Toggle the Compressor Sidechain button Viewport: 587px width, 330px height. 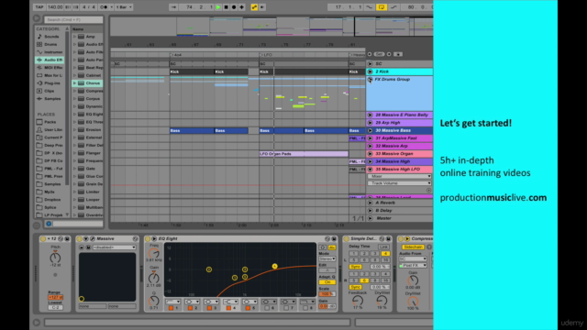click(x=413, y=247)
